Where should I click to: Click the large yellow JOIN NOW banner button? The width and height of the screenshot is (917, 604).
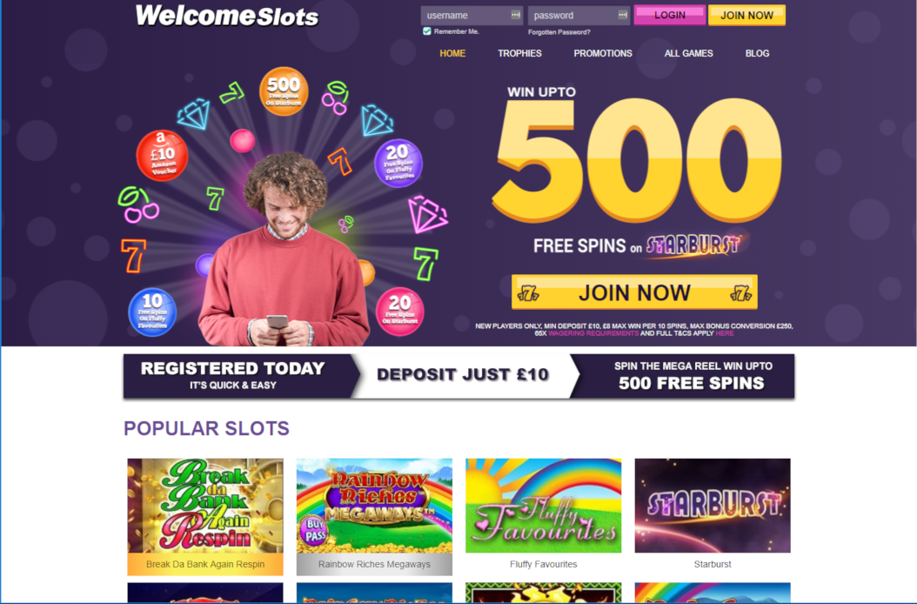[x=634, y=292]
